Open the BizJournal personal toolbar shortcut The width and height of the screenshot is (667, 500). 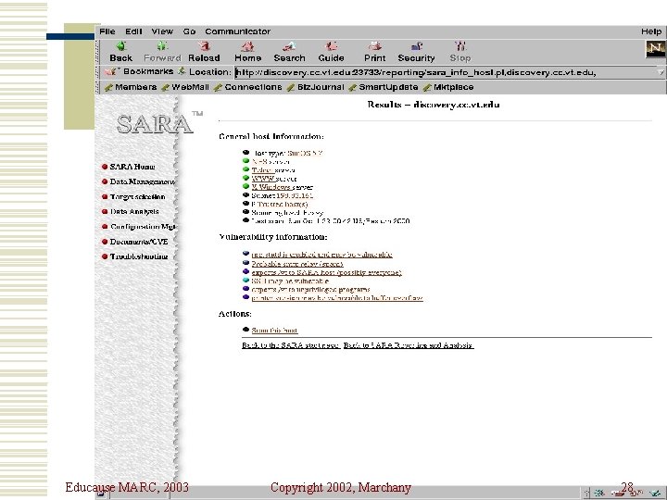tap(316, 87)
